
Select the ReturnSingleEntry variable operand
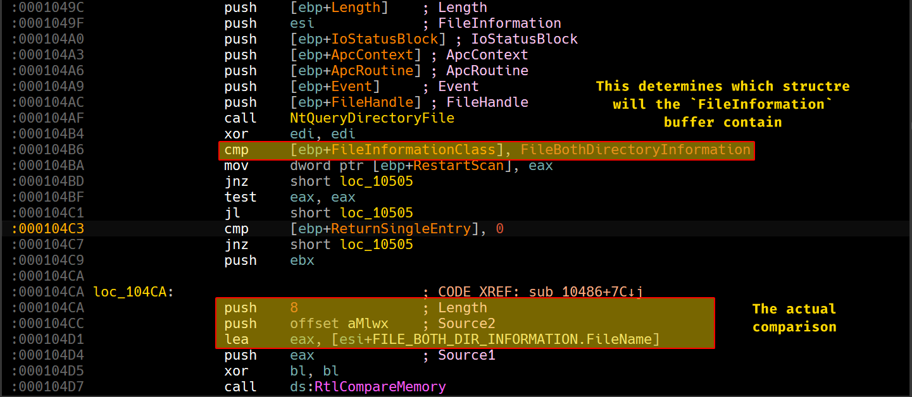coord(405,229)
